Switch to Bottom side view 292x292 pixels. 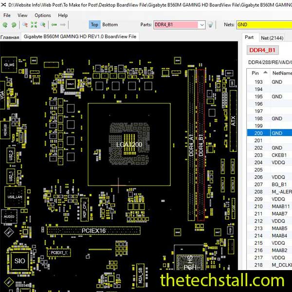[110, 25]
